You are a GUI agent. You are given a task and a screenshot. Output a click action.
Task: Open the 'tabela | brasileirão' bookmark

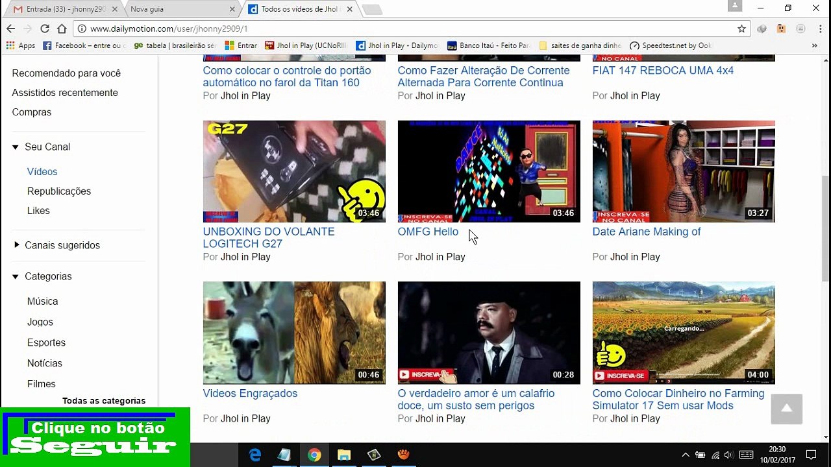pyautogui.click(x=175, y=45)
